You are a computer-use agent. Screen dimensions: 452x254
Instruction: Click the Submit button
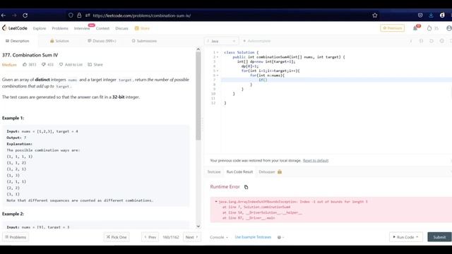[439, 237]
